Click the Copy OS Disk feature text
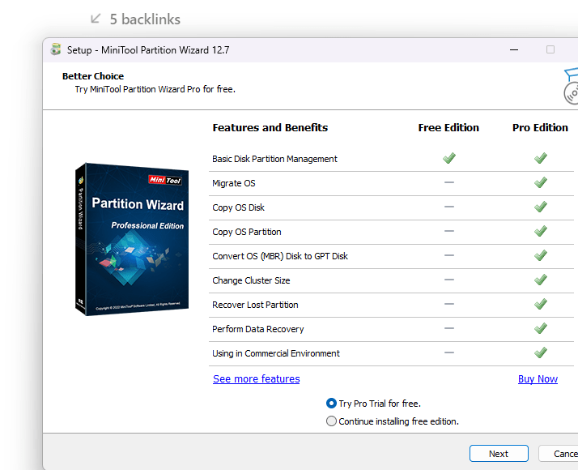578x470 pixels. (238, 207)
